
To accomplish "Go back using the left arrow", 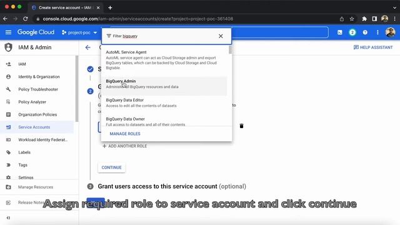I will 88,47.
